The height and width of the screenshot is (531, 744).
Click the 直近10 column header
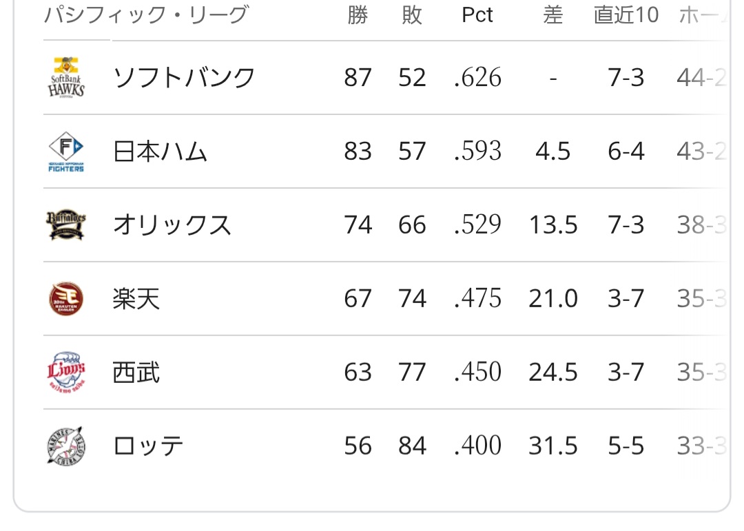626,15
